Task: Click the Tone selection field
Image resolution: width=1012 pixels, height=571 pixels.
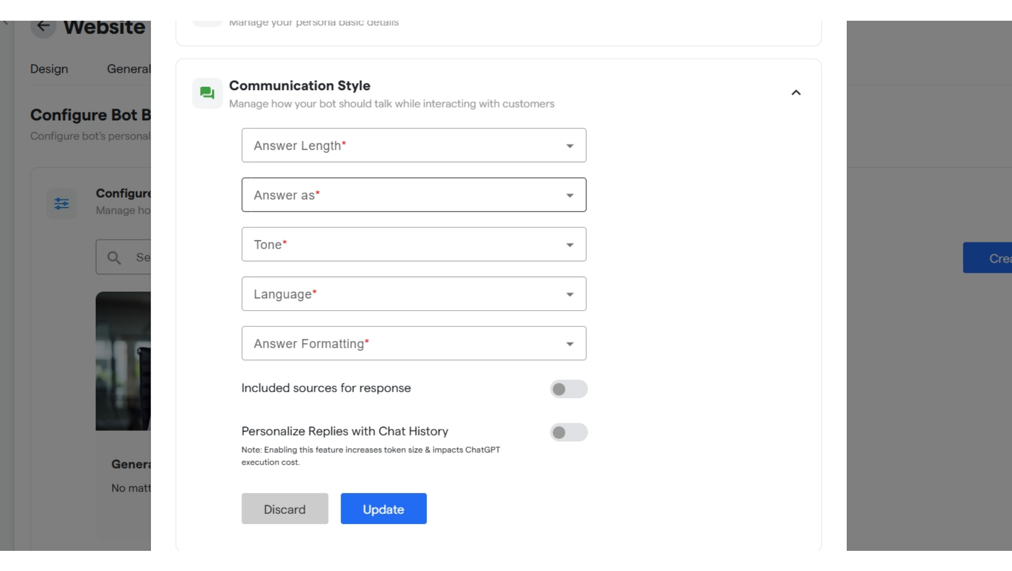Action: (403, 245)
